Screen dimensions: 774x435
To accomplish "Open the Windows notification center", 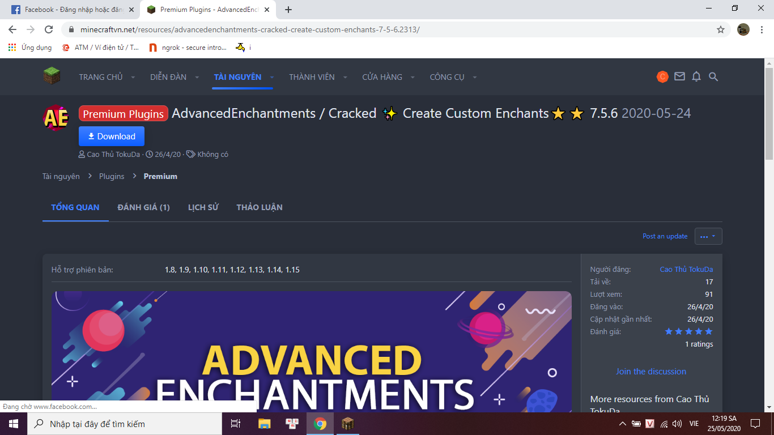I will [755, 424].
